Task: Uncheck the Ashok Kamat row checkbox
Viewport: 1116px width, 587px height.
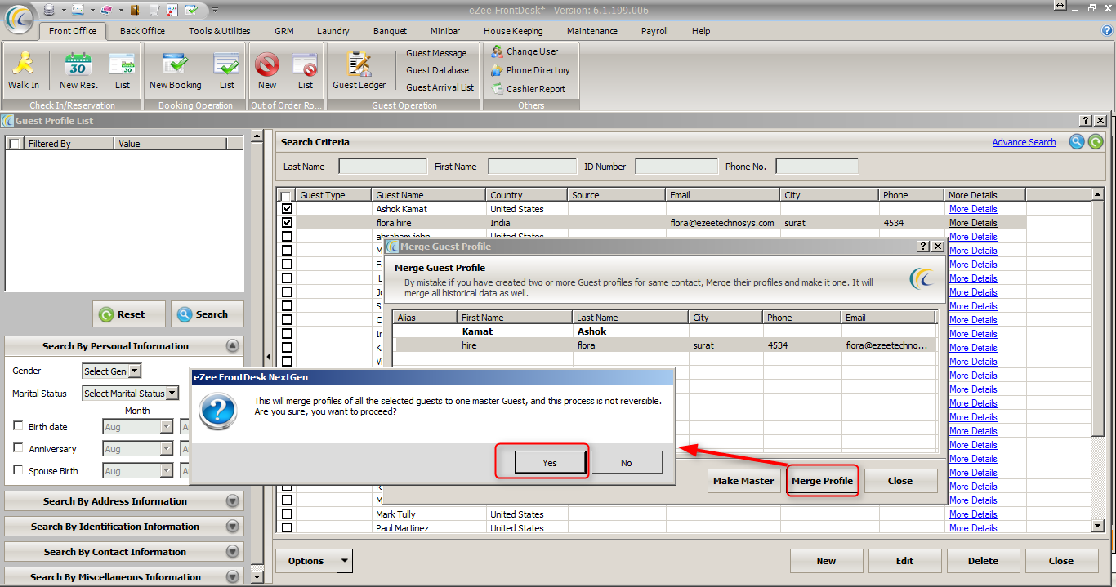Action: pos(287,209)
